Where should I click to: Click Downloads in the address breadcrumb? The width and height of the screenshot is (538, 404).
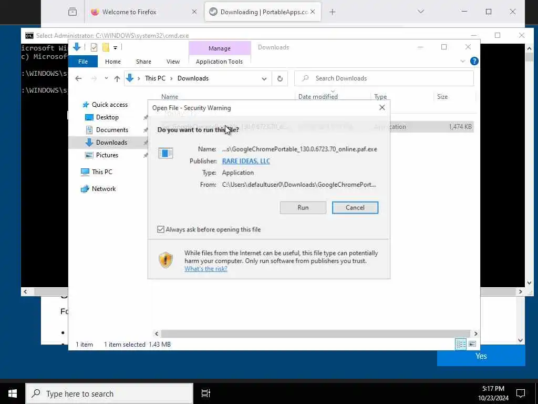pyautogui.click(x=193, y=78)
